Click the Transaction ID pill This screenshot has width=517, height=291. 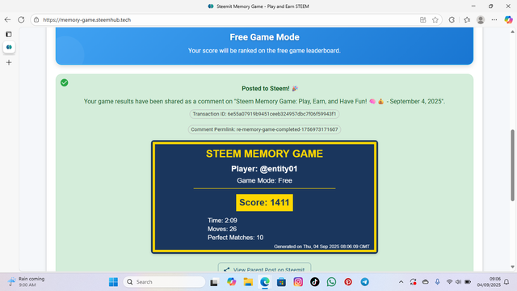(x=264, y=114)
